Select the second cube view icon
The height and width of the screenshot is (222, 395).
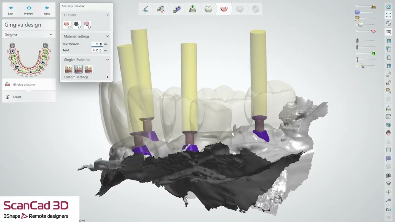coord(389,49)
